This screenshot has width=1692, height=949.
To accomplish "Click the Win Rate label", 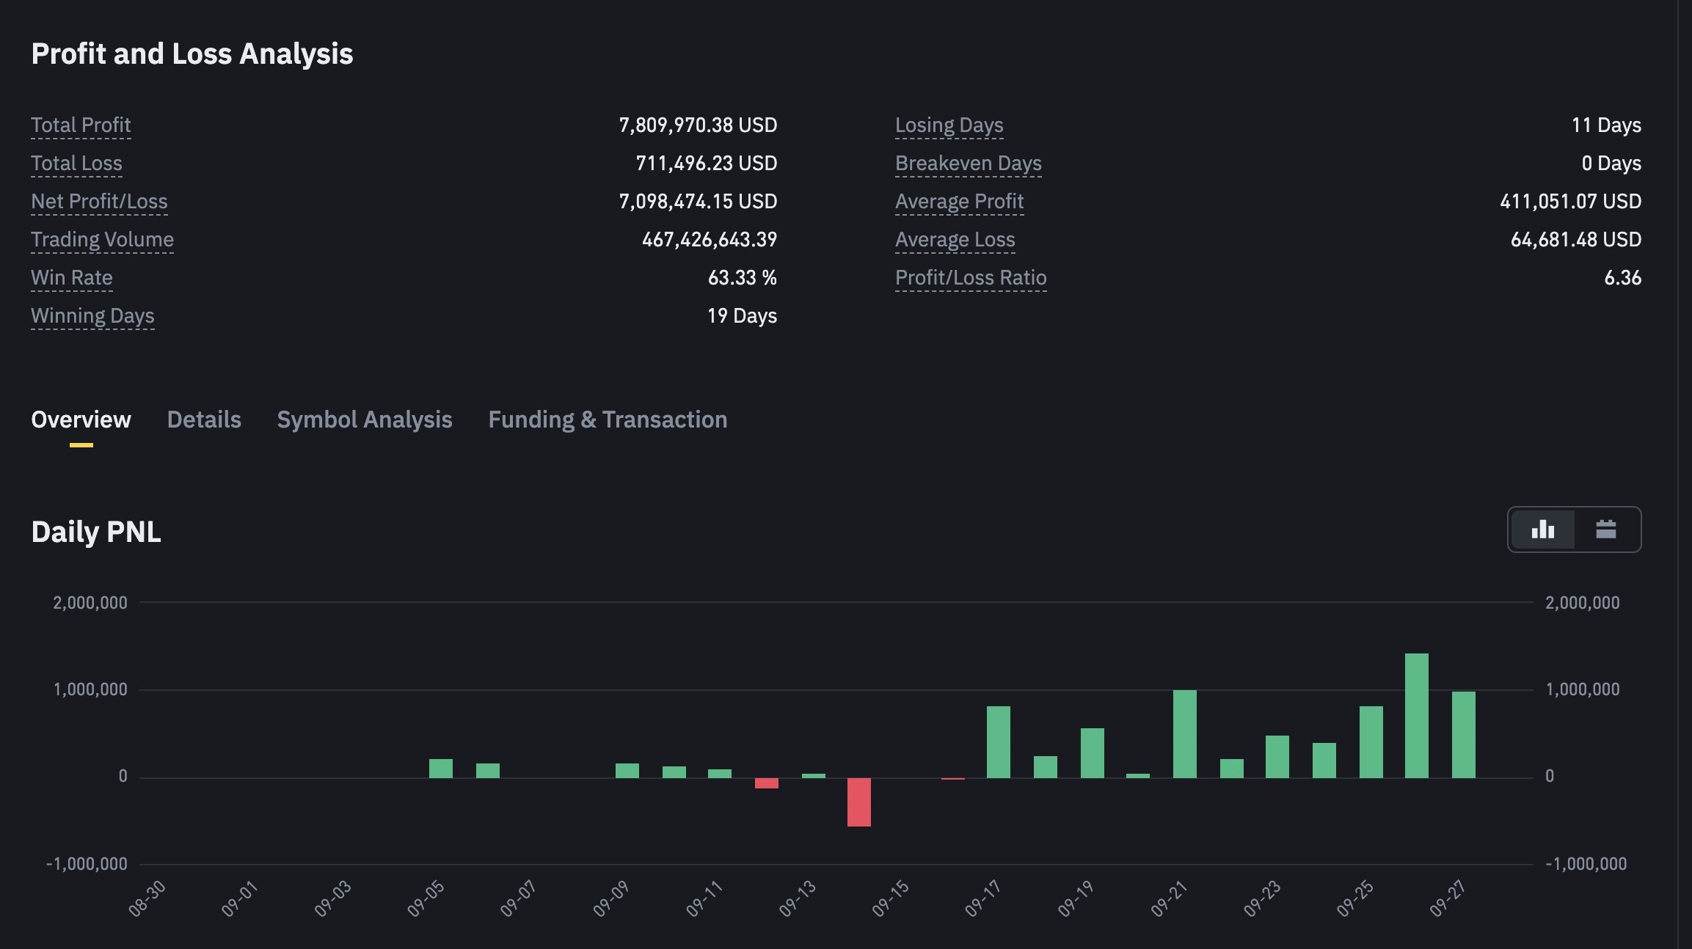I will [x=71, y=278].
